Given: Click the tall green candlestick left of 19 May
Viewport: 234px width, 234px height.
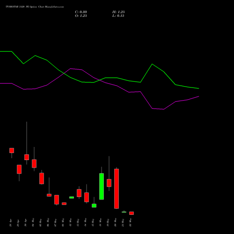Looking at the screenshot, I should tap(102, 186).
